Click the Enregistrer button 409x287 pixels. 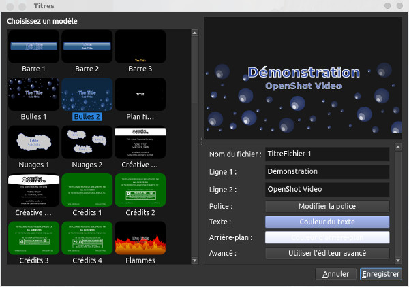[381, 274]
